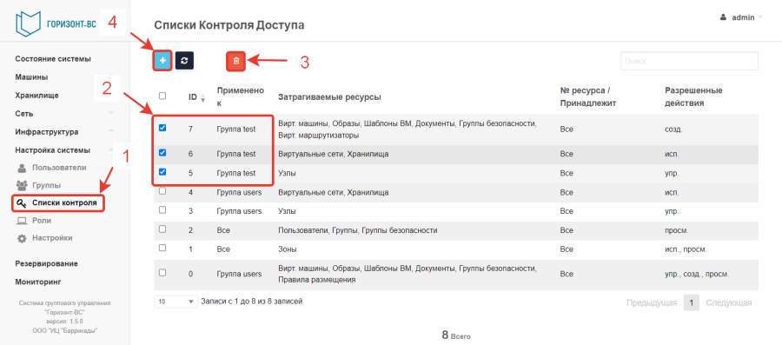782x345 pixels.
Task: Open the rows-per-page dropdown showing 10
Action: (176, 302)
